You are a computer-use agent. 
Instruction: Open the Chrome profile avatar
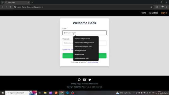163,7
